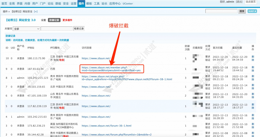Delete record ID 3 via 删除
Viewport: 260px width, 137px height.
pyautogui.click(x=253, y=126)
